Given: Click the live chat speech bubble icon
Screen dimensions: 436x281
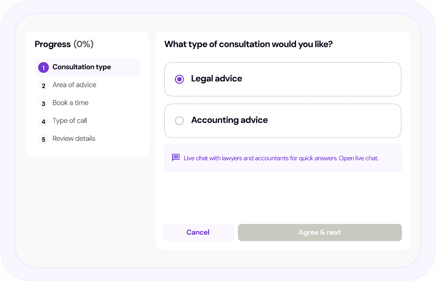Looking at the screenshot, I should [x=176, y=158].
